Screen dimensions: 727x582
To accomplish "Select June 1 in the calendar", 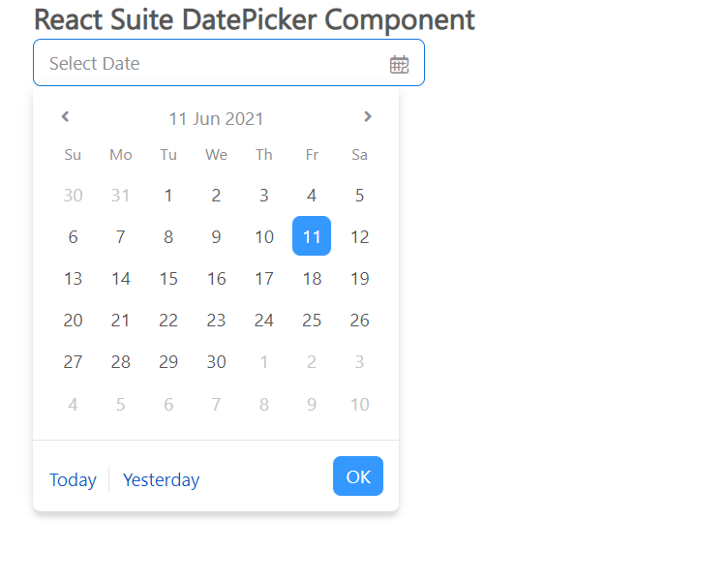I will tap(168, 195).
